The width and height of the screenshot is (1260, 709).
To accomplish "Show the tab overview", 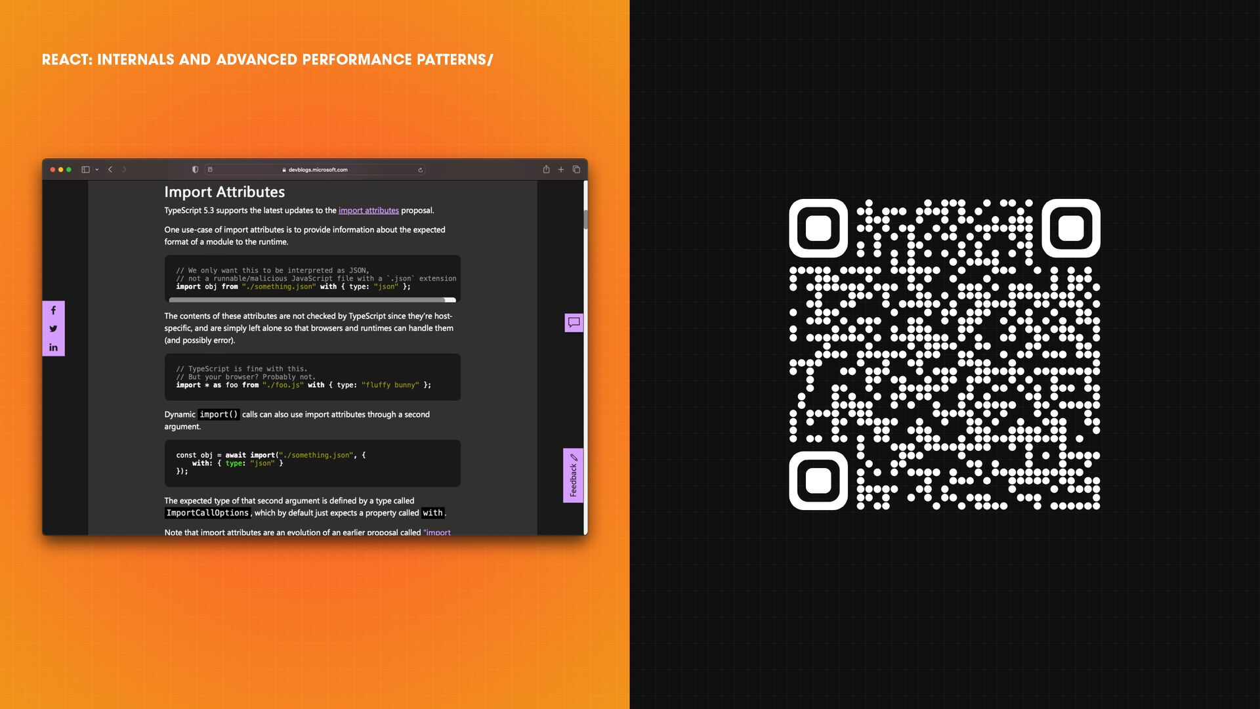I will pyautogui.click(x=576, y=169).
